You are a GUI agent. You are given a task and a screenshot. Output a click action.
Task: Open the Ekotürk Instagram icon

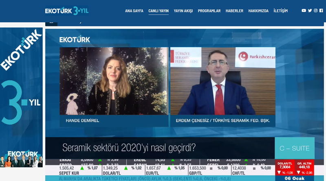pyautogui.click(x=315, y=11)
